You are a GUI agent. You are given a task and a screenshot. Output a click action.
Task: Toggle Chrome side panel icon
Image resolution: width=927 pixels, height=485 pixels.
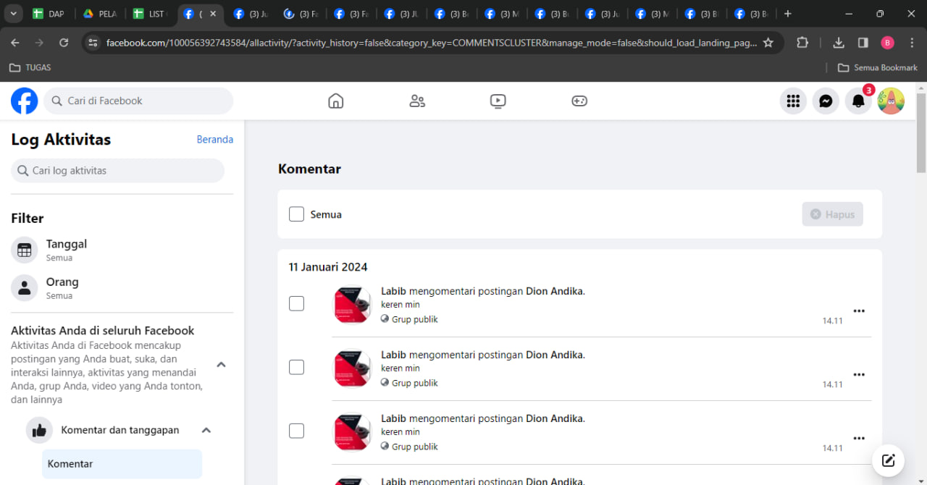point(863,43)
